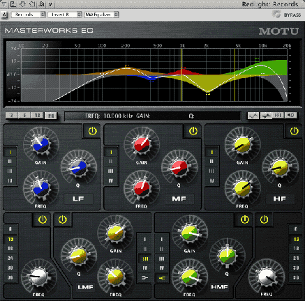Select filter type II for the MF band
This screenshot has width=305, height=301.
(111, 162)
